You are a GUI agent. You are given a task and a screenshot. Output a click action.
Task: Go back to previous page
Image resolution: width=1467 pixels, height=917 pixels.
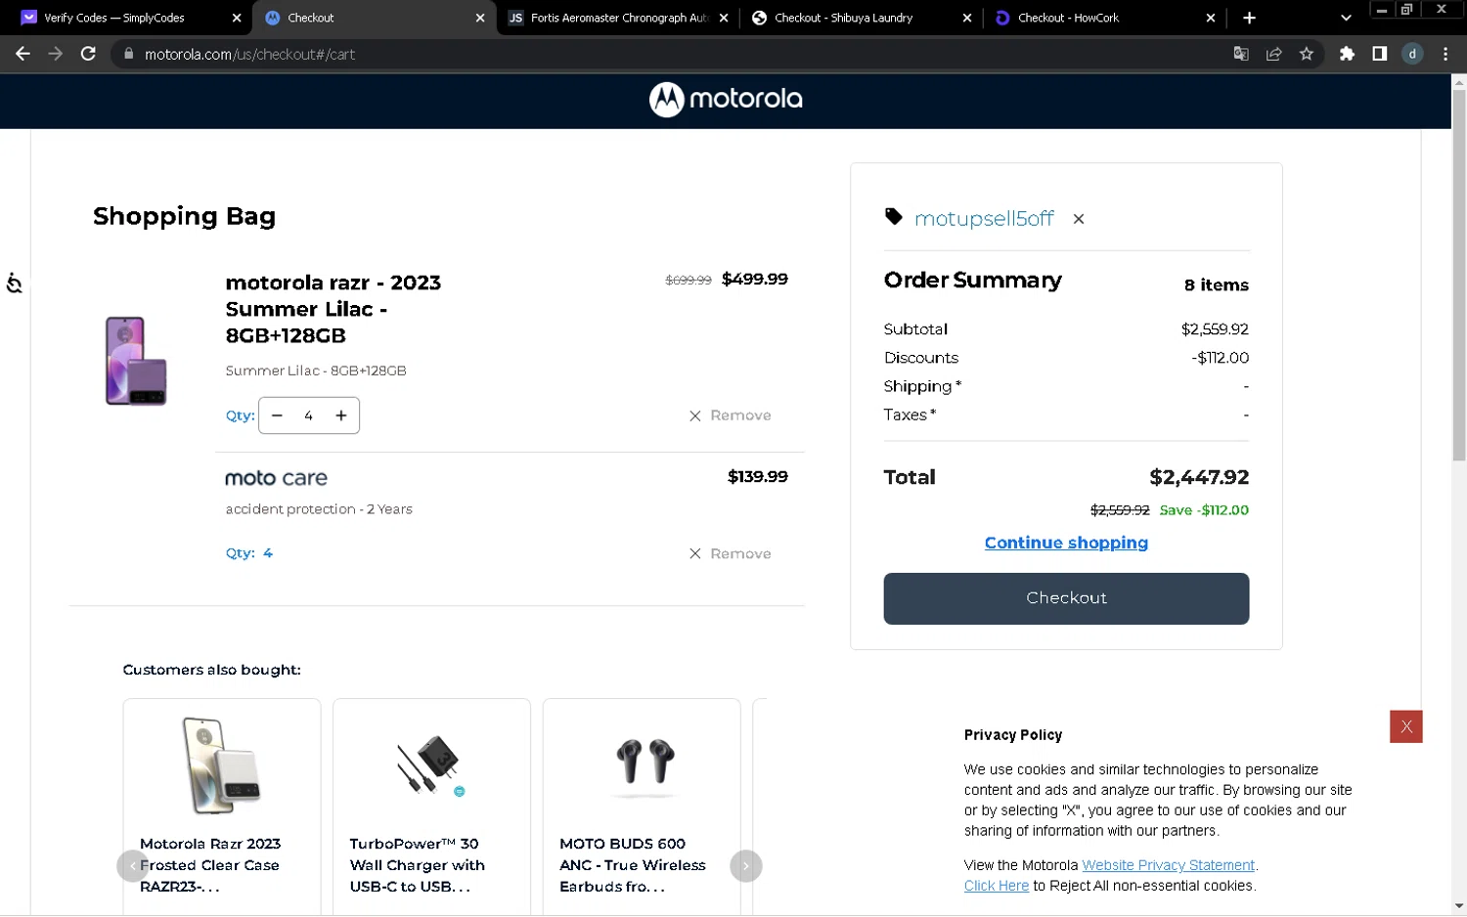tap(22, 54)
